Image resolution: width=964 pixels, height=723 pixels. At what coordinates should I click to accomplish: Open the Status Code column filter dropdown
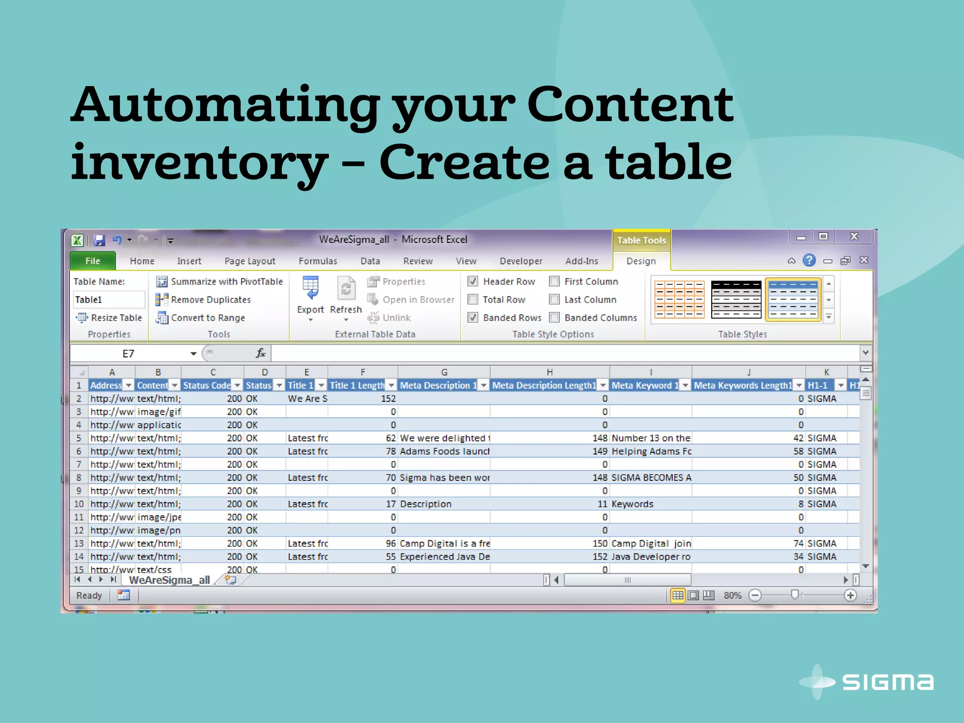click(237, 386)
